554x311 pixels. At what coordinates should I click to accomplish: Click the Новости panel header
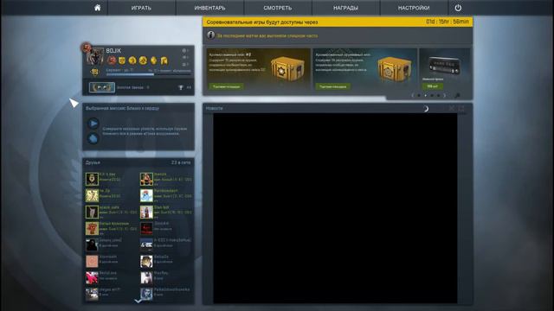click(338, 108)
